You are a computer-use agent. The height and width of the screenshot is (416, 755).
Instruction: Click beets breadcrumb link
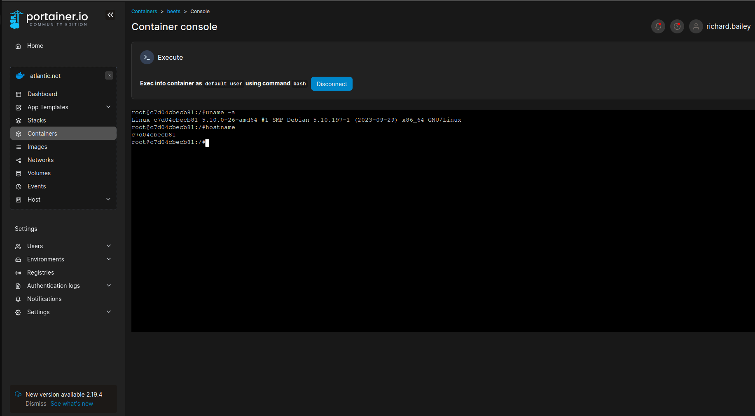(174, 12)
